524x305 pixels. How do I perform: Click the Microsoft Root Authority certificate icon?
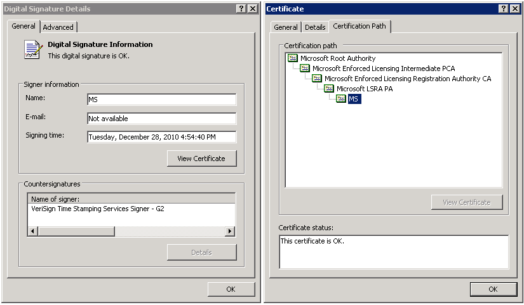click(x=293, y=58)
